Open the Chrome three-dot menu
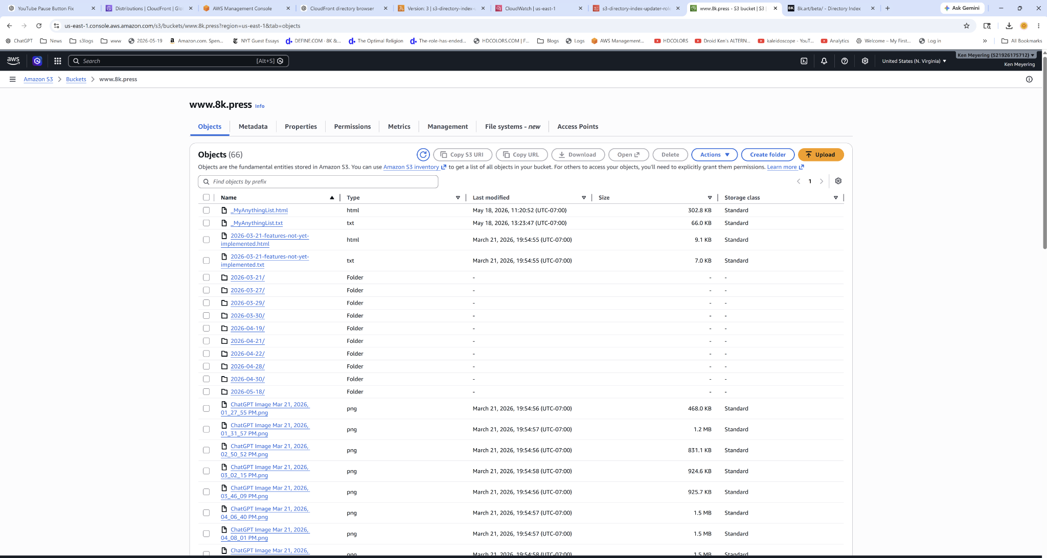Viewport: 1047px width, 558px height. click(1038, 26)
